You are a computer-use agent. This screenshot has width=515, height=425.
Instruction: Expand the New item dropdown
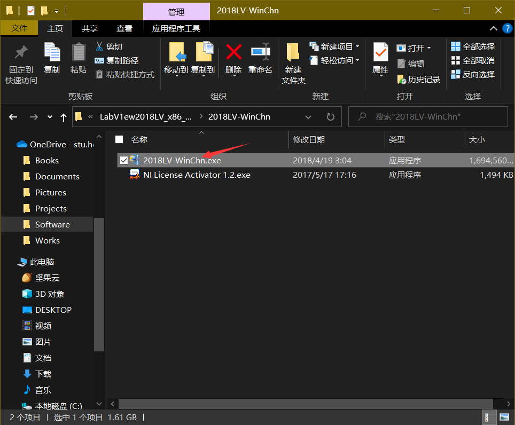coord(357,46)
